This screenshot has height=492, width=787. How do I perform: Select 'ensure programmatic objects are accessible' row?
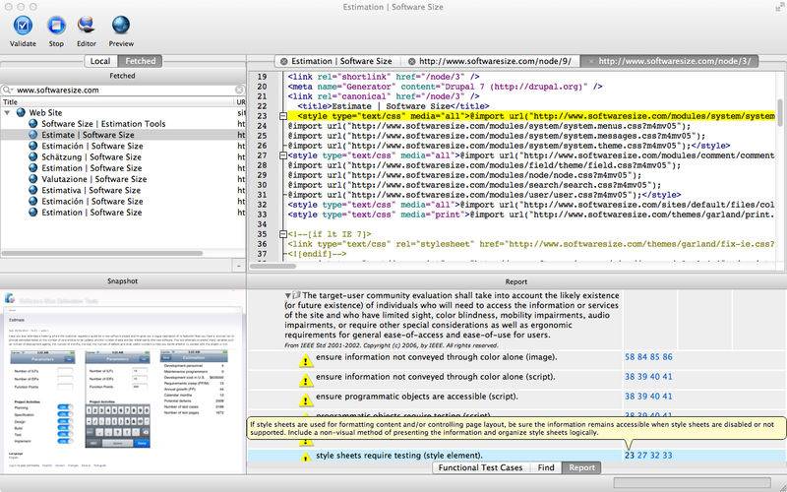coord(516,400)
